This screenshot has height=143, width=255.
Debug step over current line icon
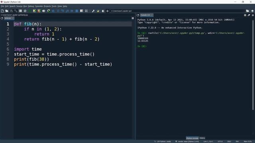[x=58, y=11]
